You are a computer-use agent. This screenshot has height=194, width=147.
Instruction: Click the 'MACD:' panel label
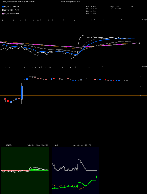click(9, 145)
